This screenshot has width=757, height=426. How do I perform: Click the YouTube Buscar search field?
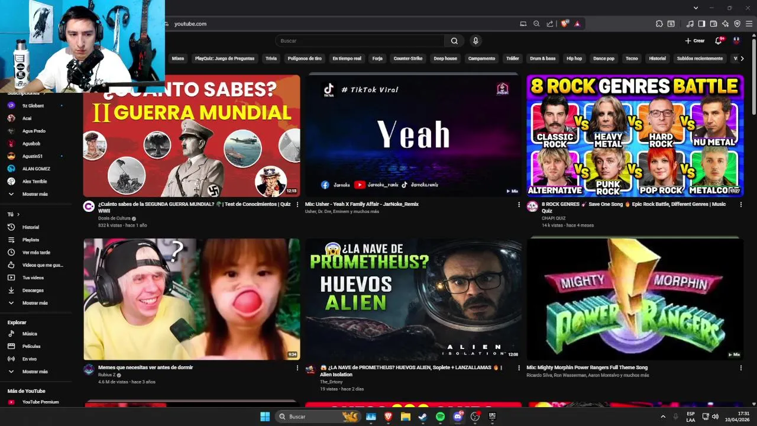pyautogui.click(x=360, y=41)
